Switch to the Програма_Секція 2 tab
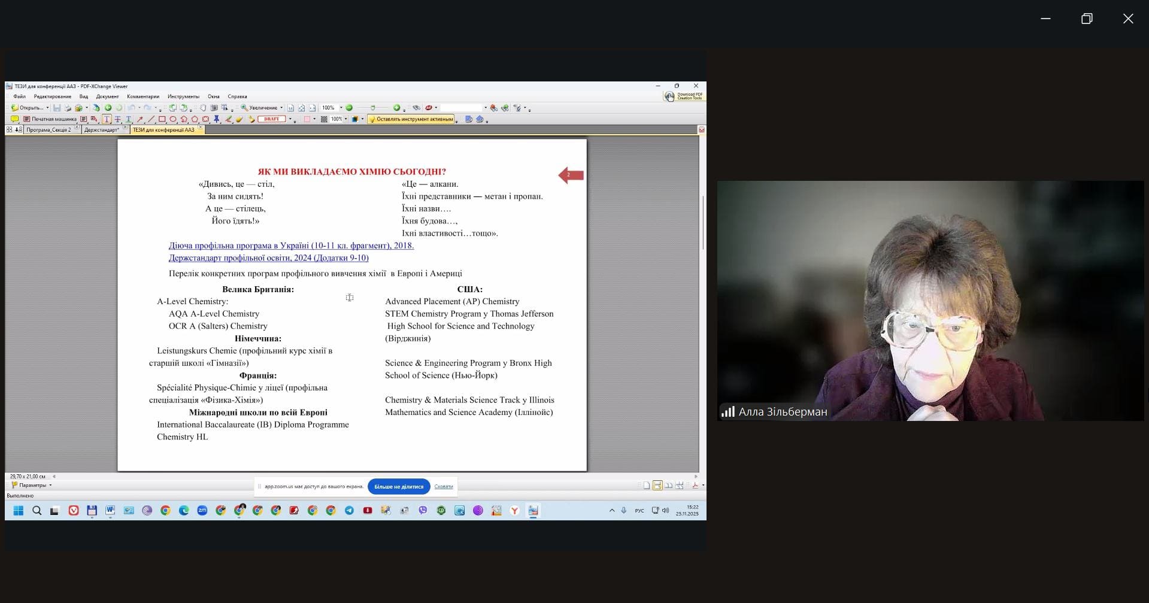Image resolution: width=1149 pixels, height=603 pixels. (48, 130)
